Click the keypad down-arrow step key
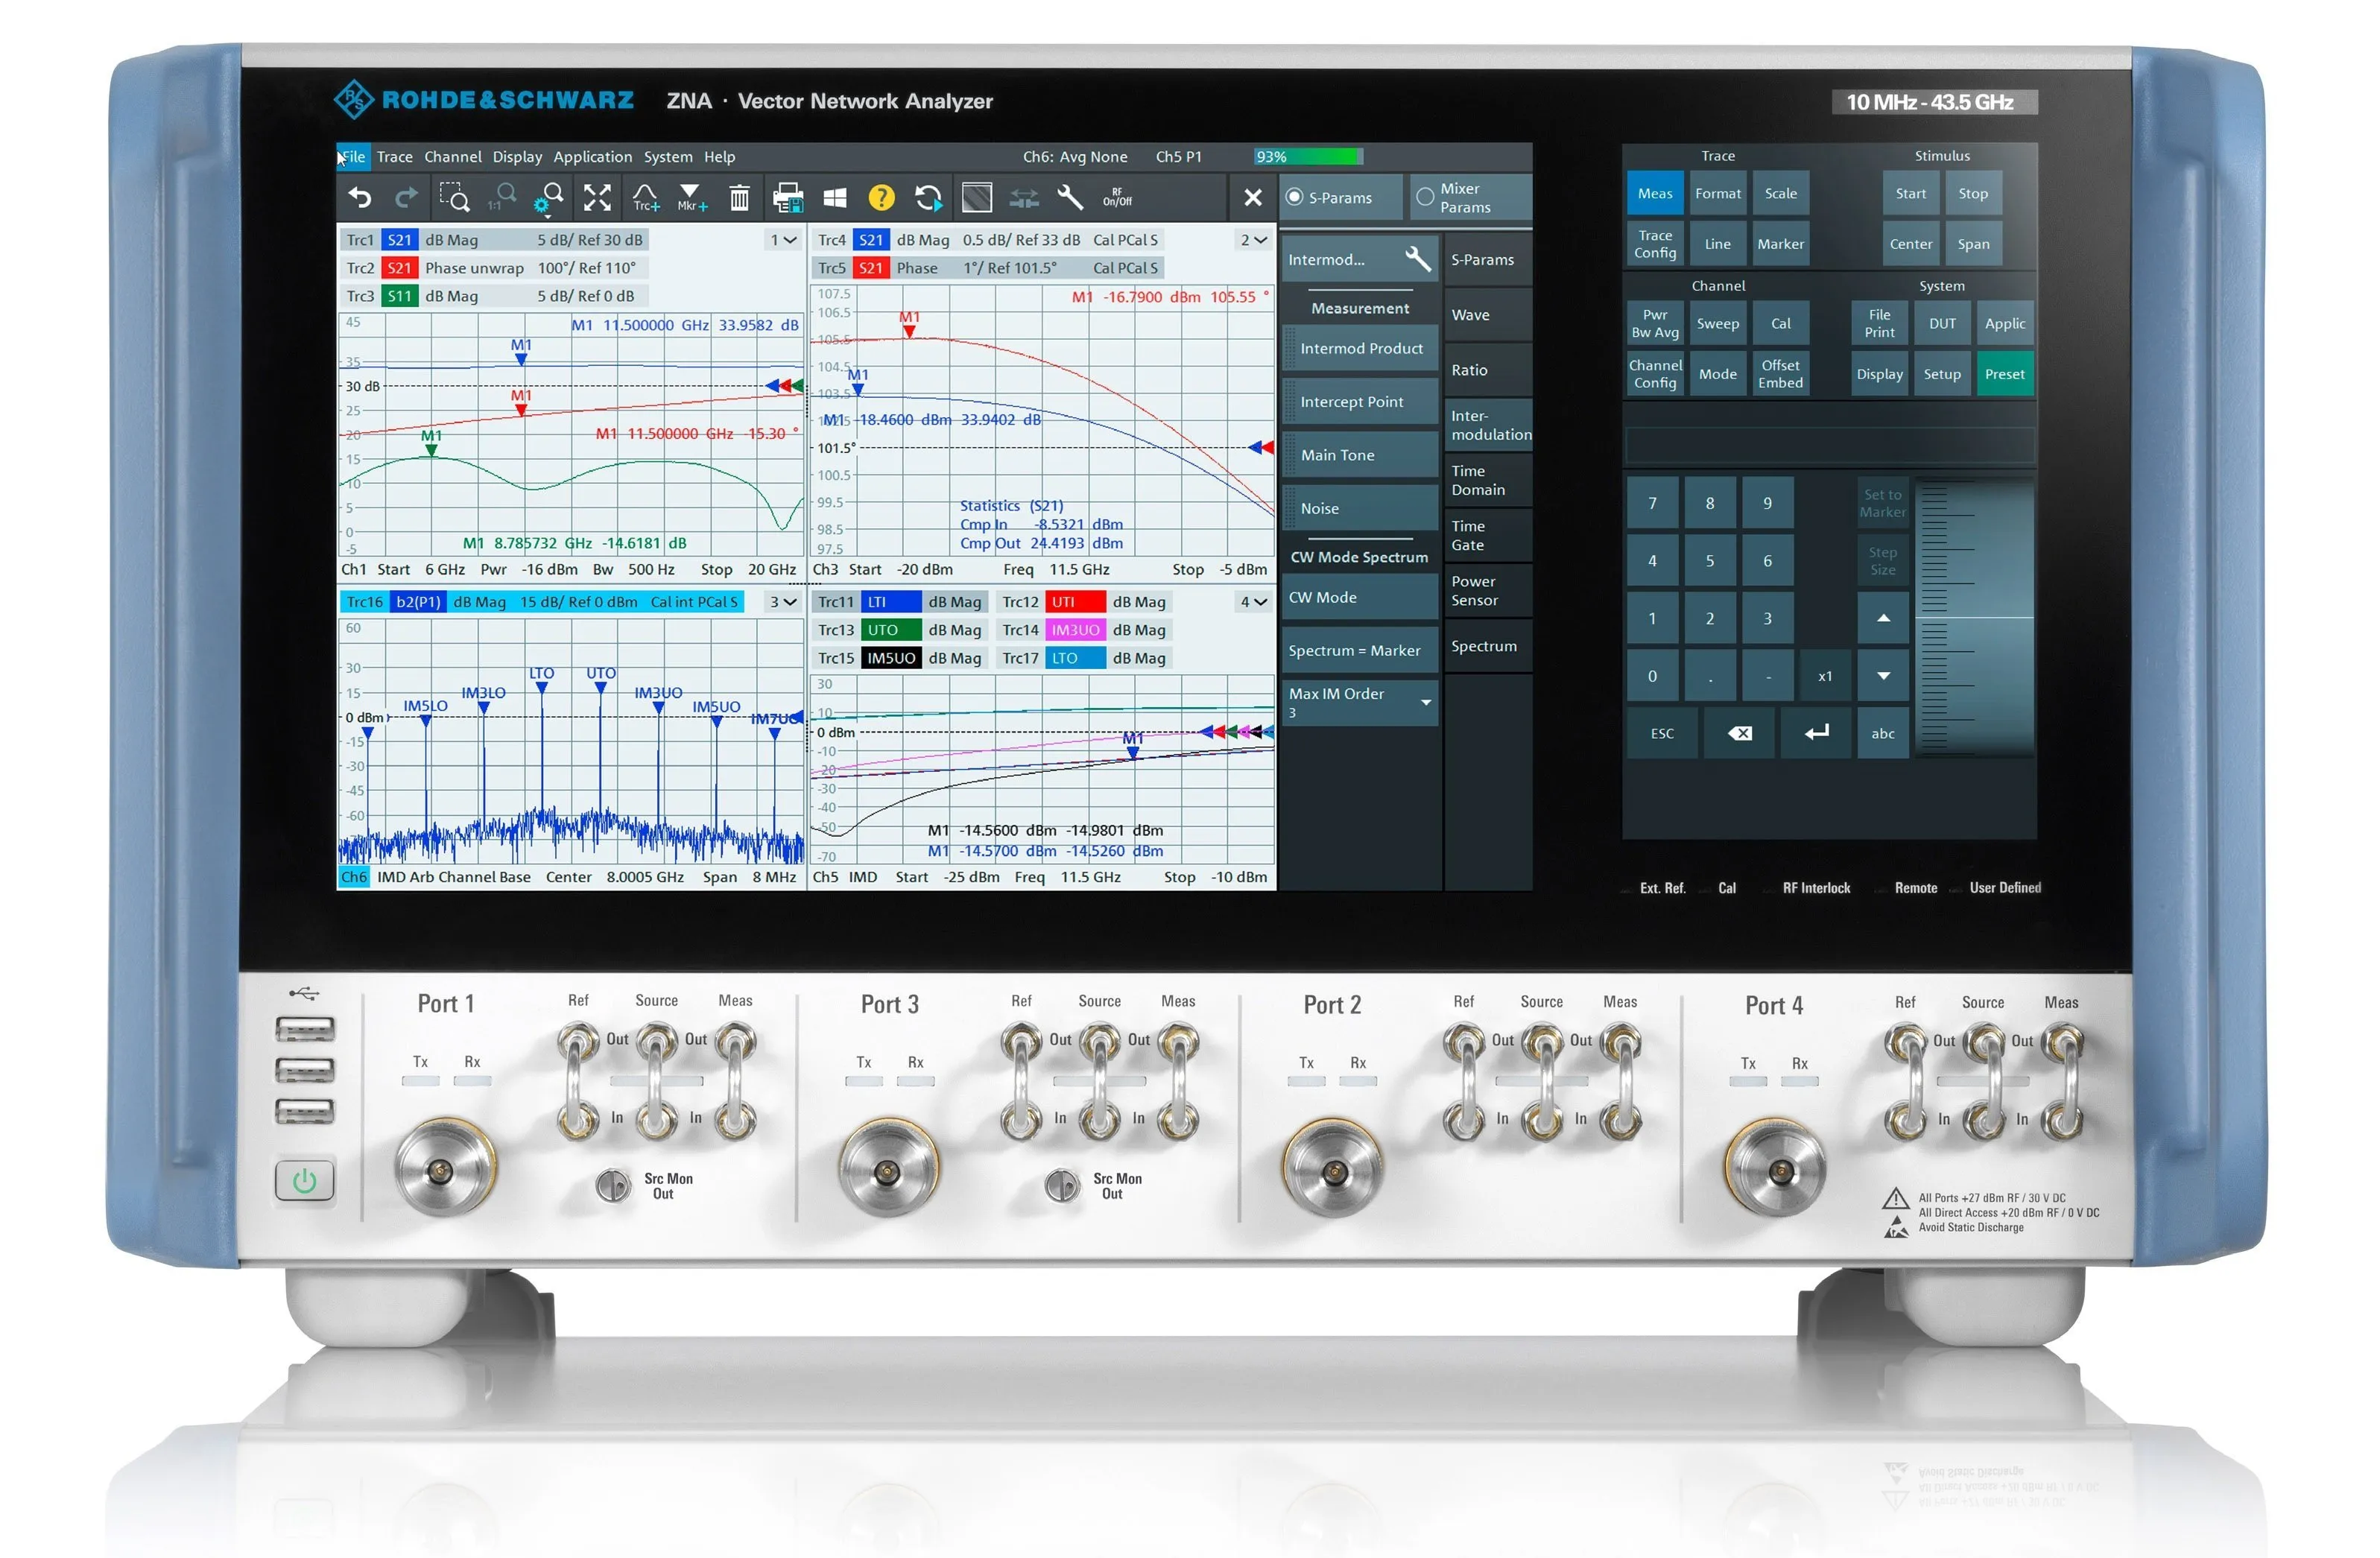The height and width of the screenshot is (1558, 2380). (x=1883, y=676)
